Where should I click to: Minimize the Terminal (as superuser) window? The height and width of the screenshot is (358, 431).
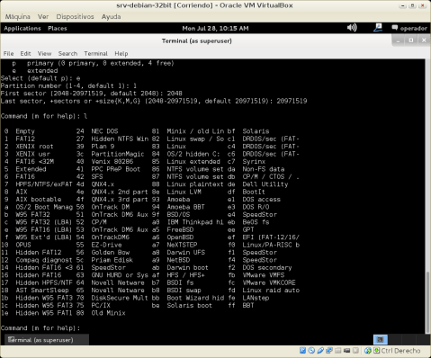[398, 40]
